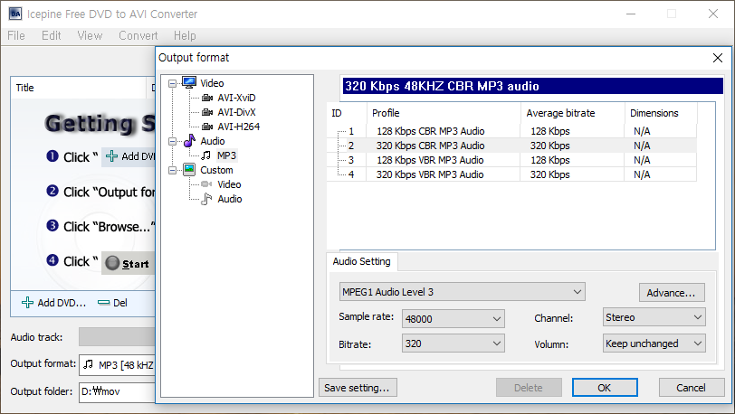Click the disabled Delete button
735x414 pixels.
point(529,388)
